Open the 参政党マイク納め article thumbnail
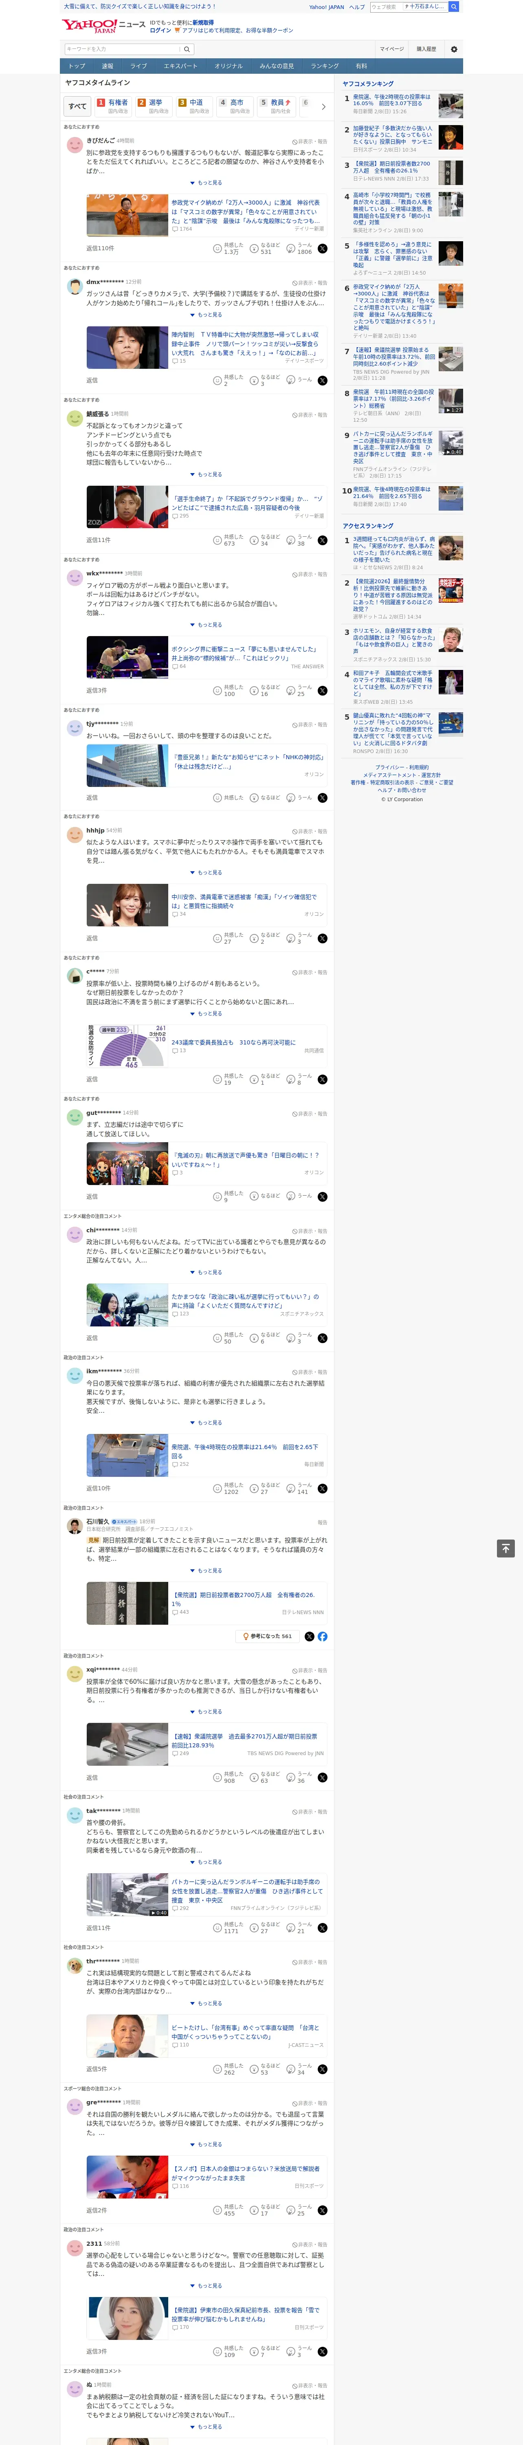This screenshot has height=2445, width=523. point(127,216)
